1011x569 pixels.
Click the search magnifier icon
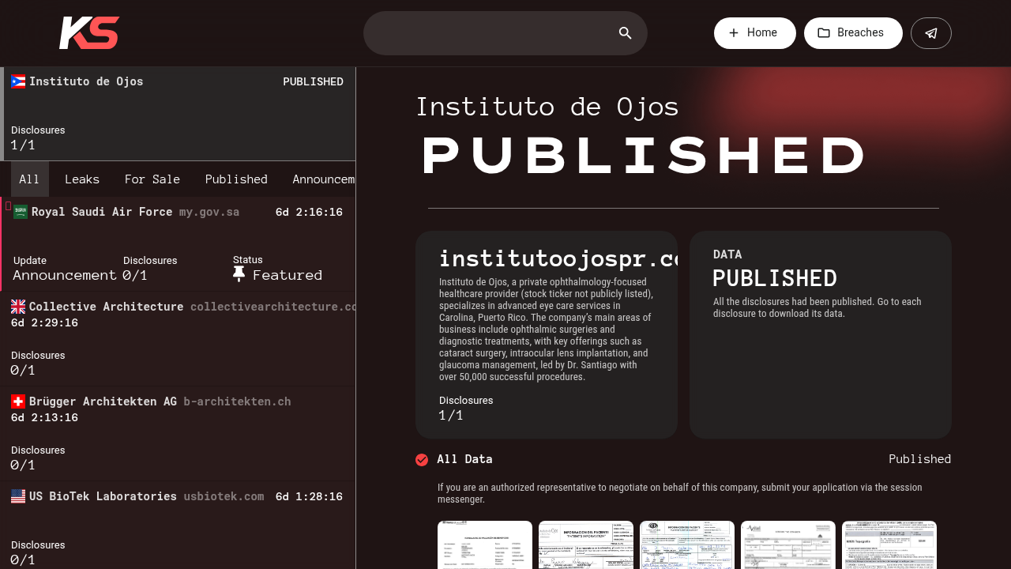[626, 33]
